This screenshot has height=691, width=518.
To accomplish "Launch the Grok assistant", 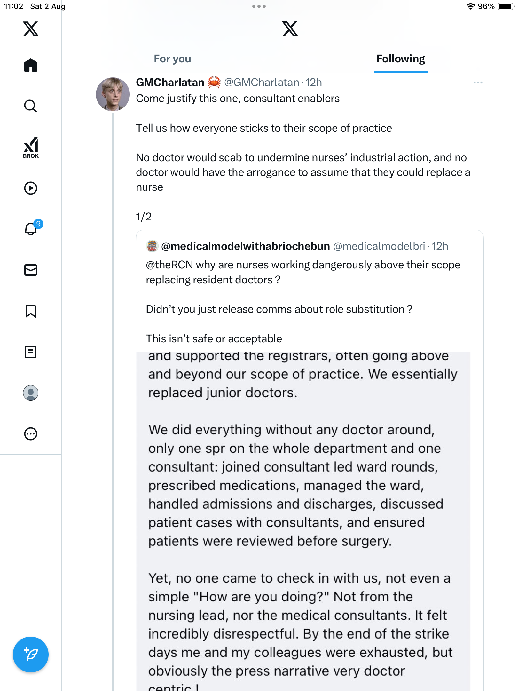I will click(x=31, y=147).
